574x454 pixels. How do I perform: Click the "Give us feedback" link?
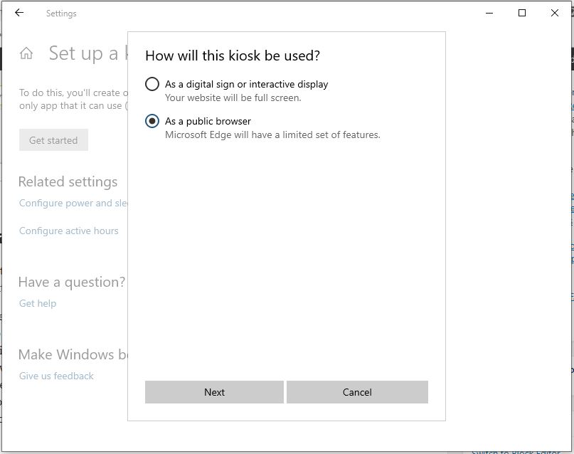point(56,376)
